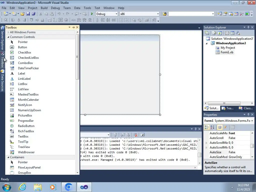Switch to the Class View tab
The image size is (256, 192).
[245, 108]
